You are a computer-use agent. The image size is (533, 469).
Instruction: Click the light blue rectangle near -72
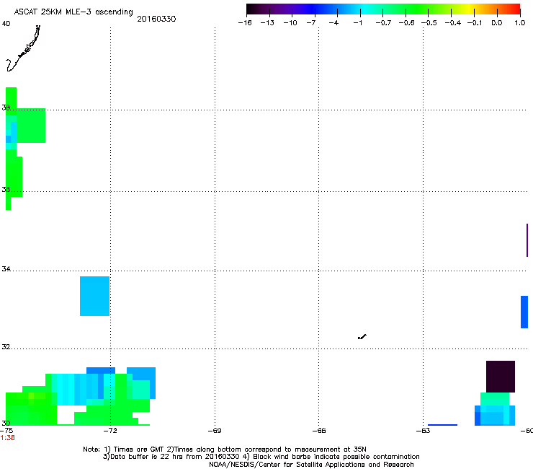coord(94,296)
